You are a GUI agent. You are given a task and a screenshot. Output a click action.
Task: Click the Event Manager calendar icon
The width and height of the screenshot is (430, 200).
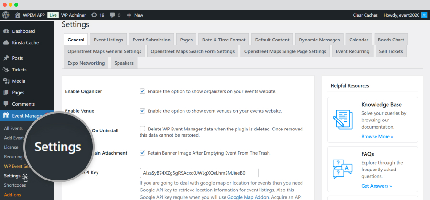tap(6, 116)
